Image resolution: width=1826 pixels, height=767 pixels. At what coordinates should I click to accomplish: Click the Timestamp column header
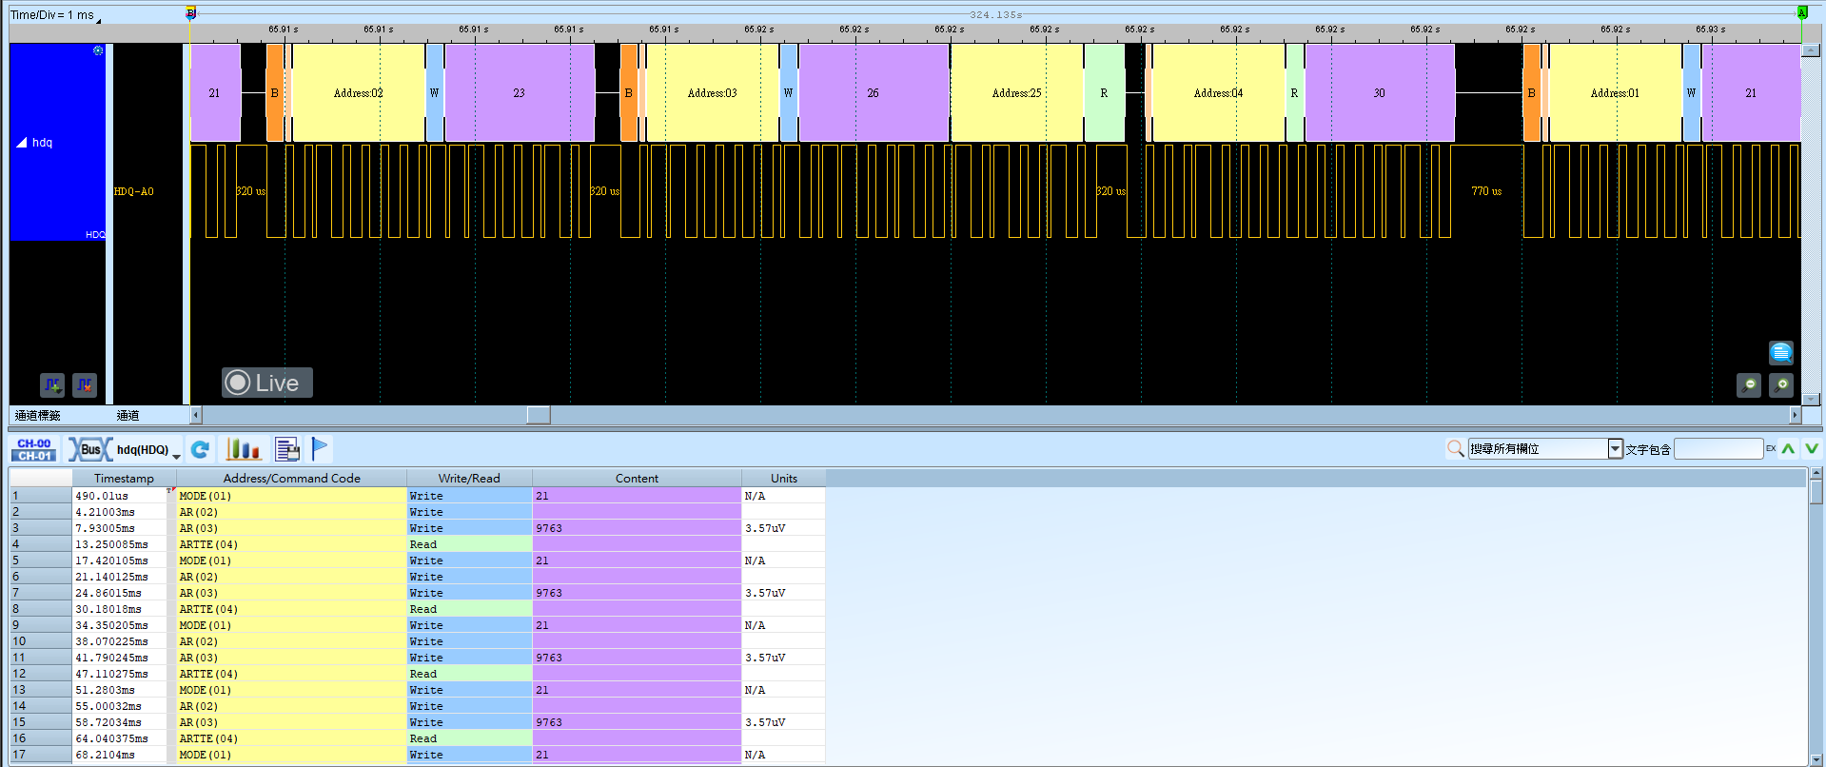point(124,478)
